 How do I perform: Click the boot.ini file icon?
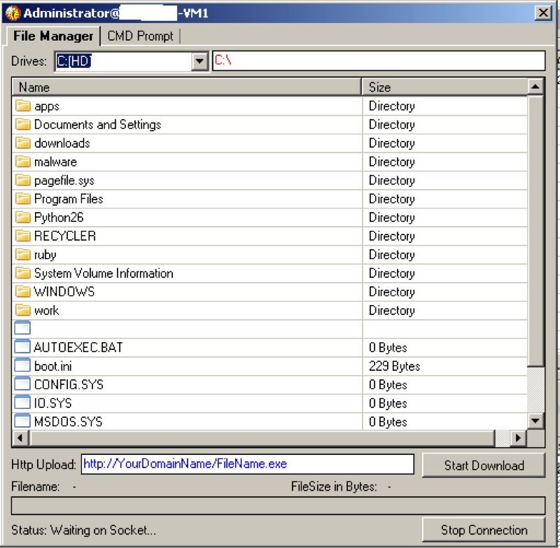pos(23,366)
